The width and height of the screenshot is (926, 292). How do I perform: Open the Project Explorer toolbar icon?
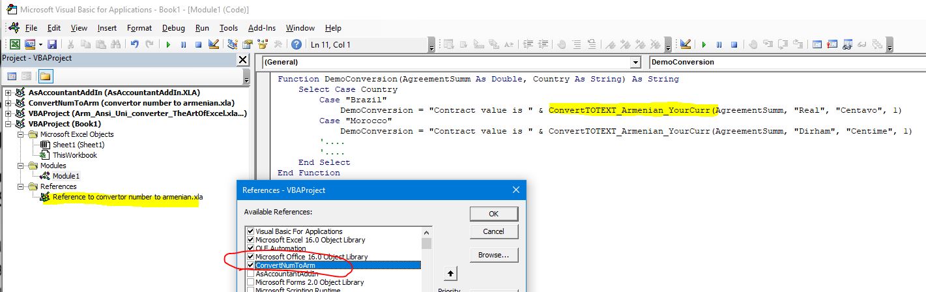[233, 44]
